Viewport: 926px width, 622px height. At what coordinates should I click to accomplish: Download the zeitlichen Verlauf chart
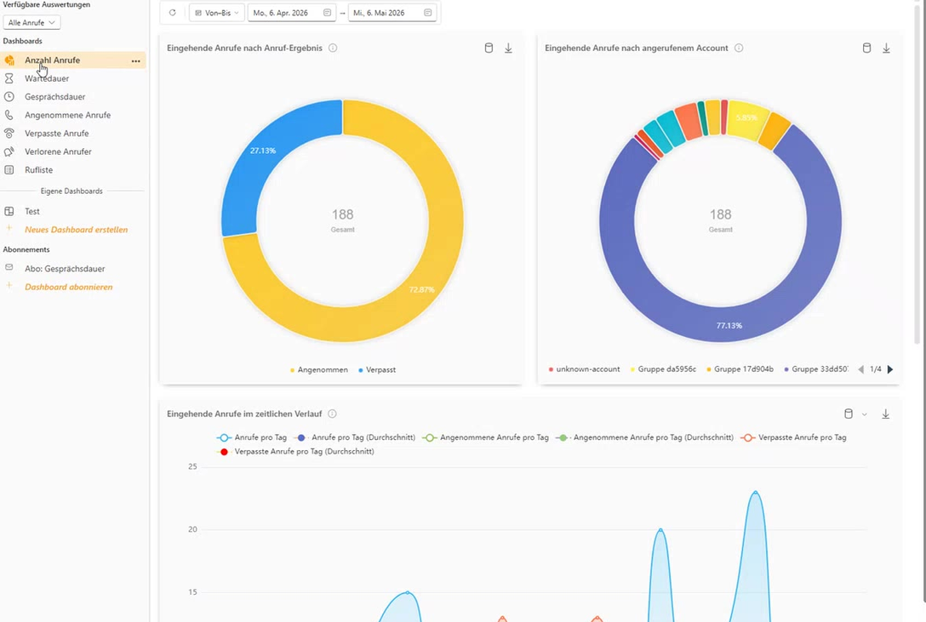(x=886, y=414)
